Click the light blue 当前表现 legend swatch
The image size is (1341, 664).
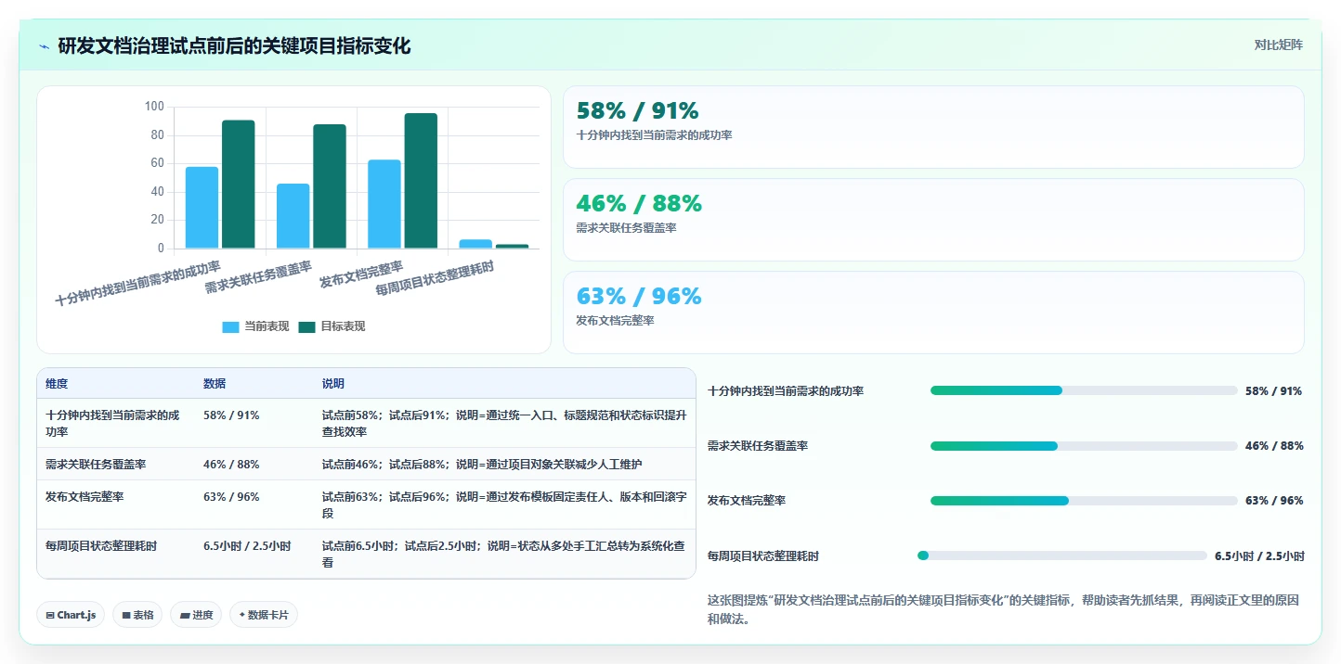point(230,327)
